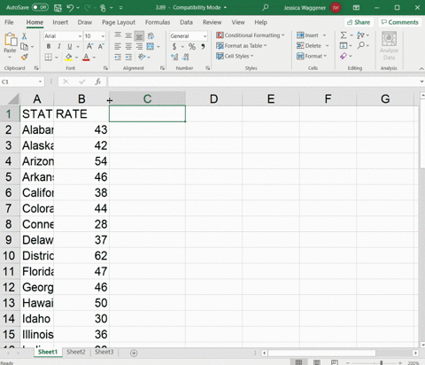Cut selection with scissors icon
Image resolution: width=425 pixels, height=365 pixels.
click(x=24, y=36)
